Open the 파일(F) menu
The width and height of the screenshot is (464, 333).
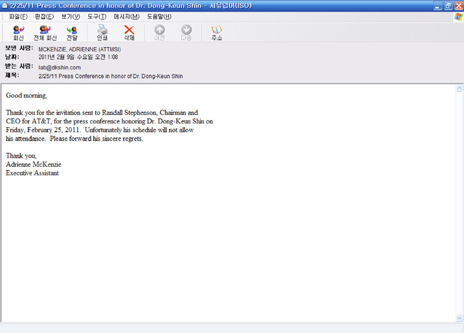tap(18, 16)
